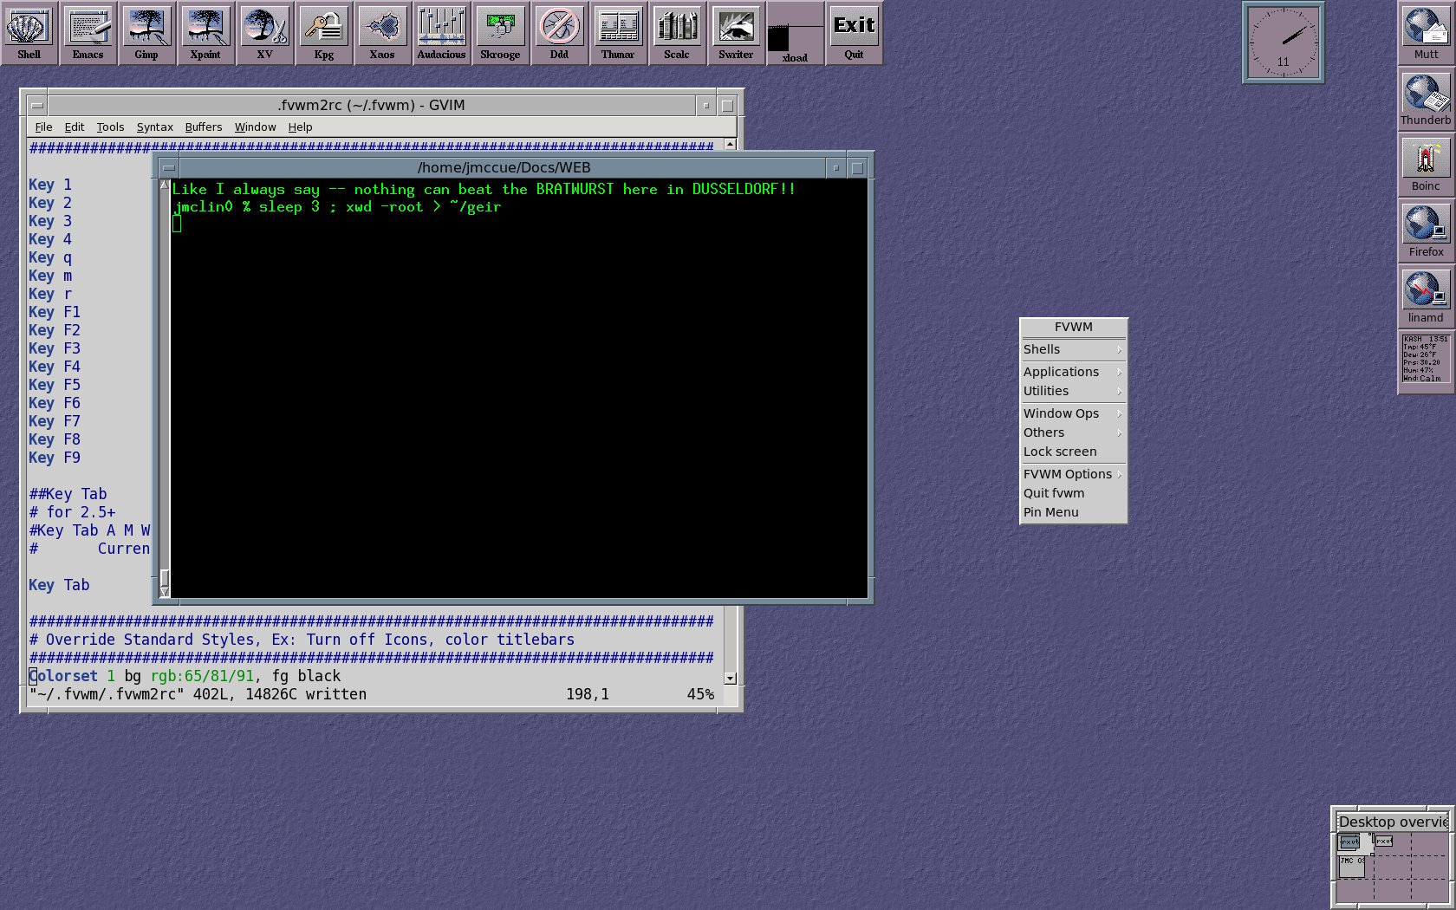The image size is (1456, 910).
Task: Open Thunar file manager icon
Action: (x=619, y=33)
